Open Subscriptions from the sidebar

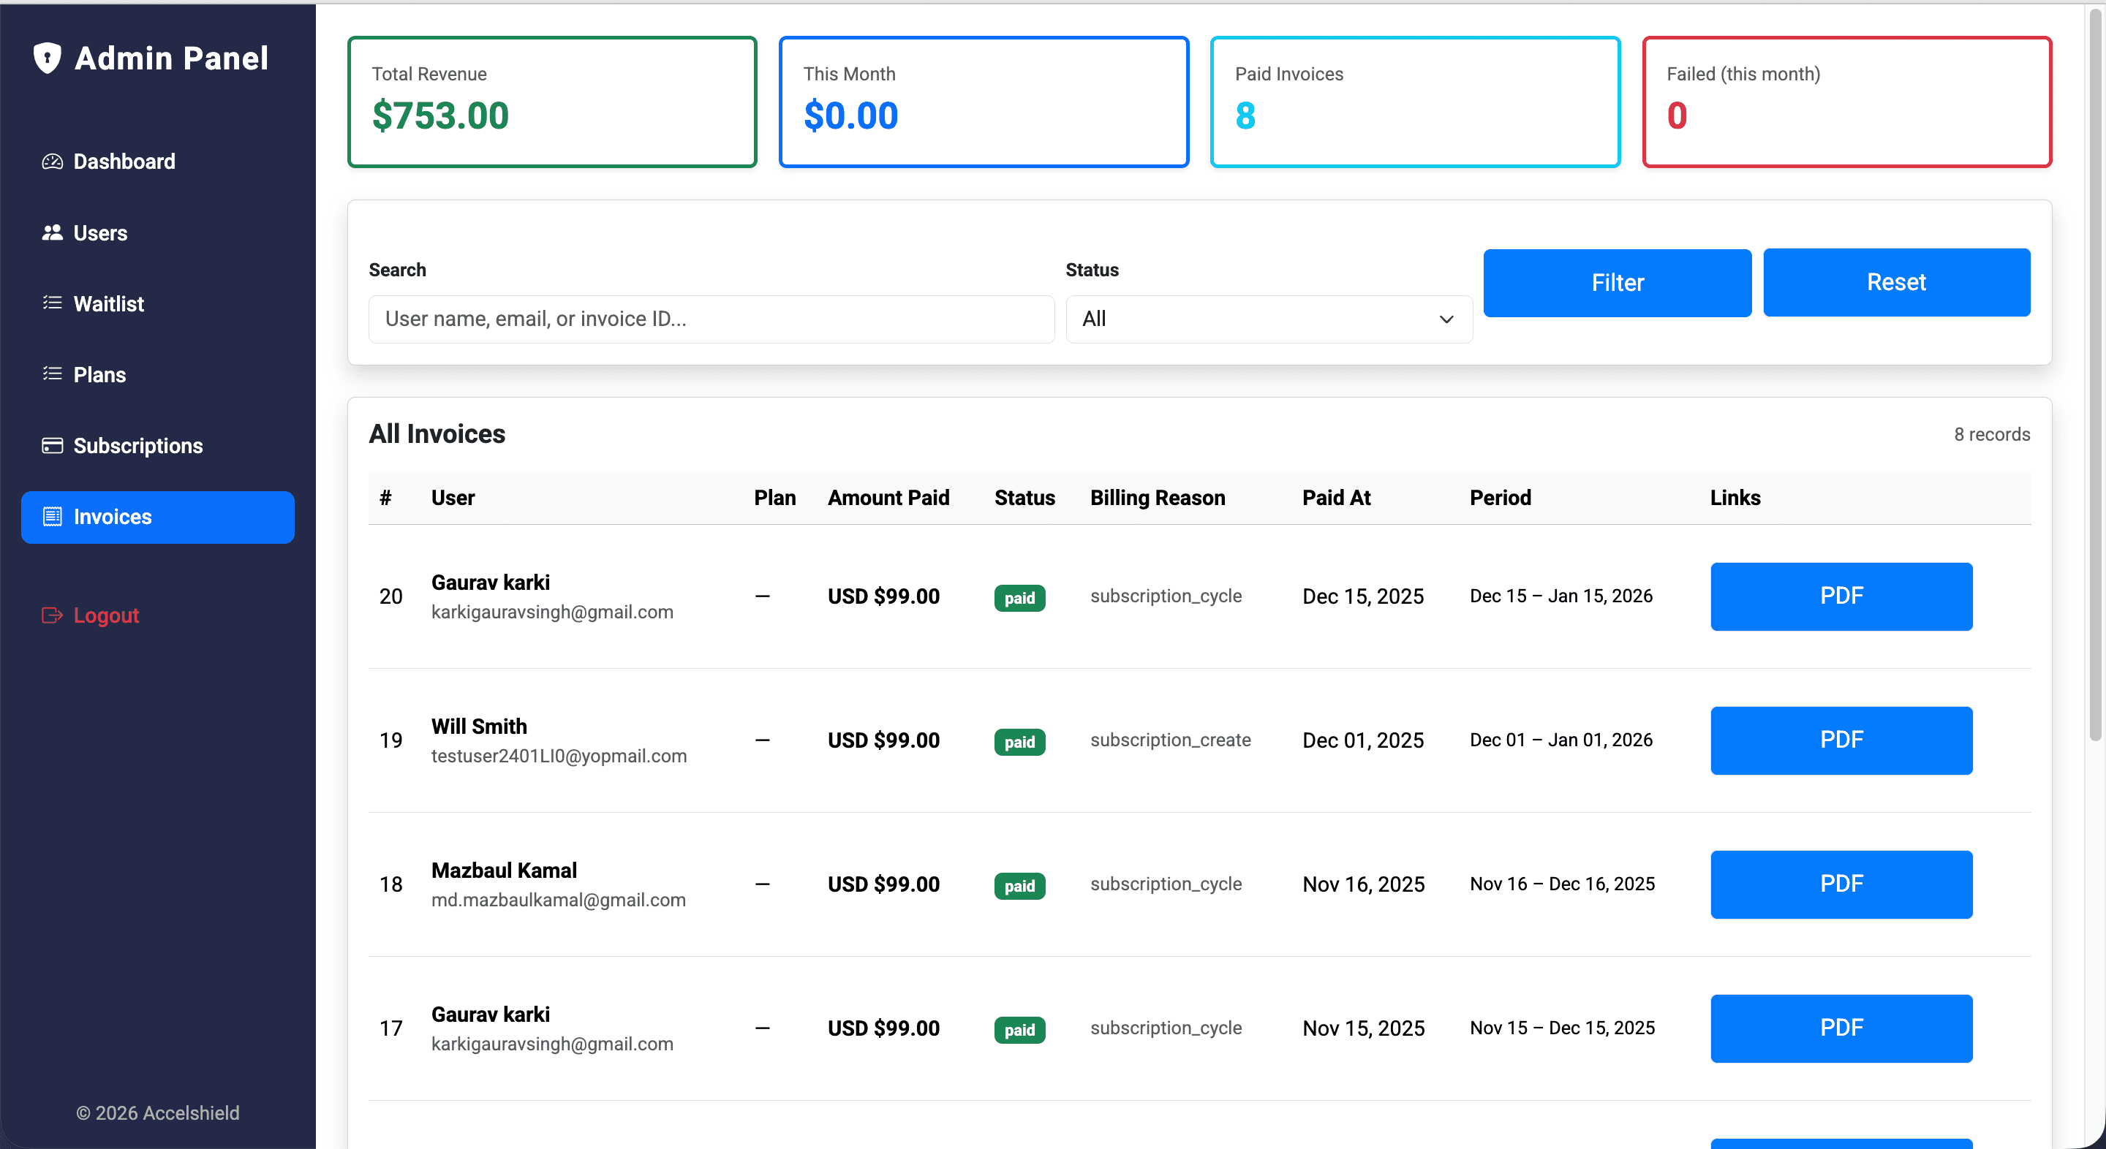[158, 445]
